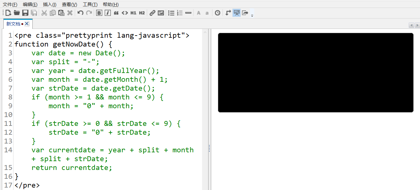Convert text to uppercase A icon
This screenshot has height=190, width=420.
[199, 13]
